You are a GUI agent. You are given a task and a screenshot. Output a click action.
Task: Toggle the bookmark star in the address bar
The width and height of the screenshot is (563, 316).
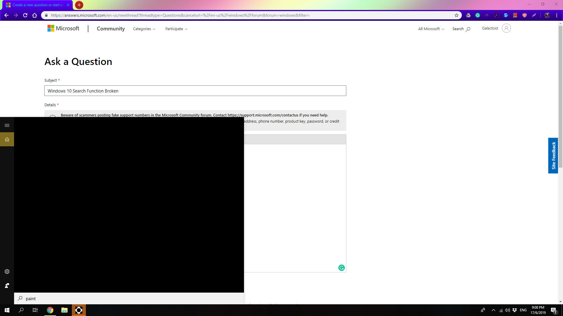click(x=456, y=15)
